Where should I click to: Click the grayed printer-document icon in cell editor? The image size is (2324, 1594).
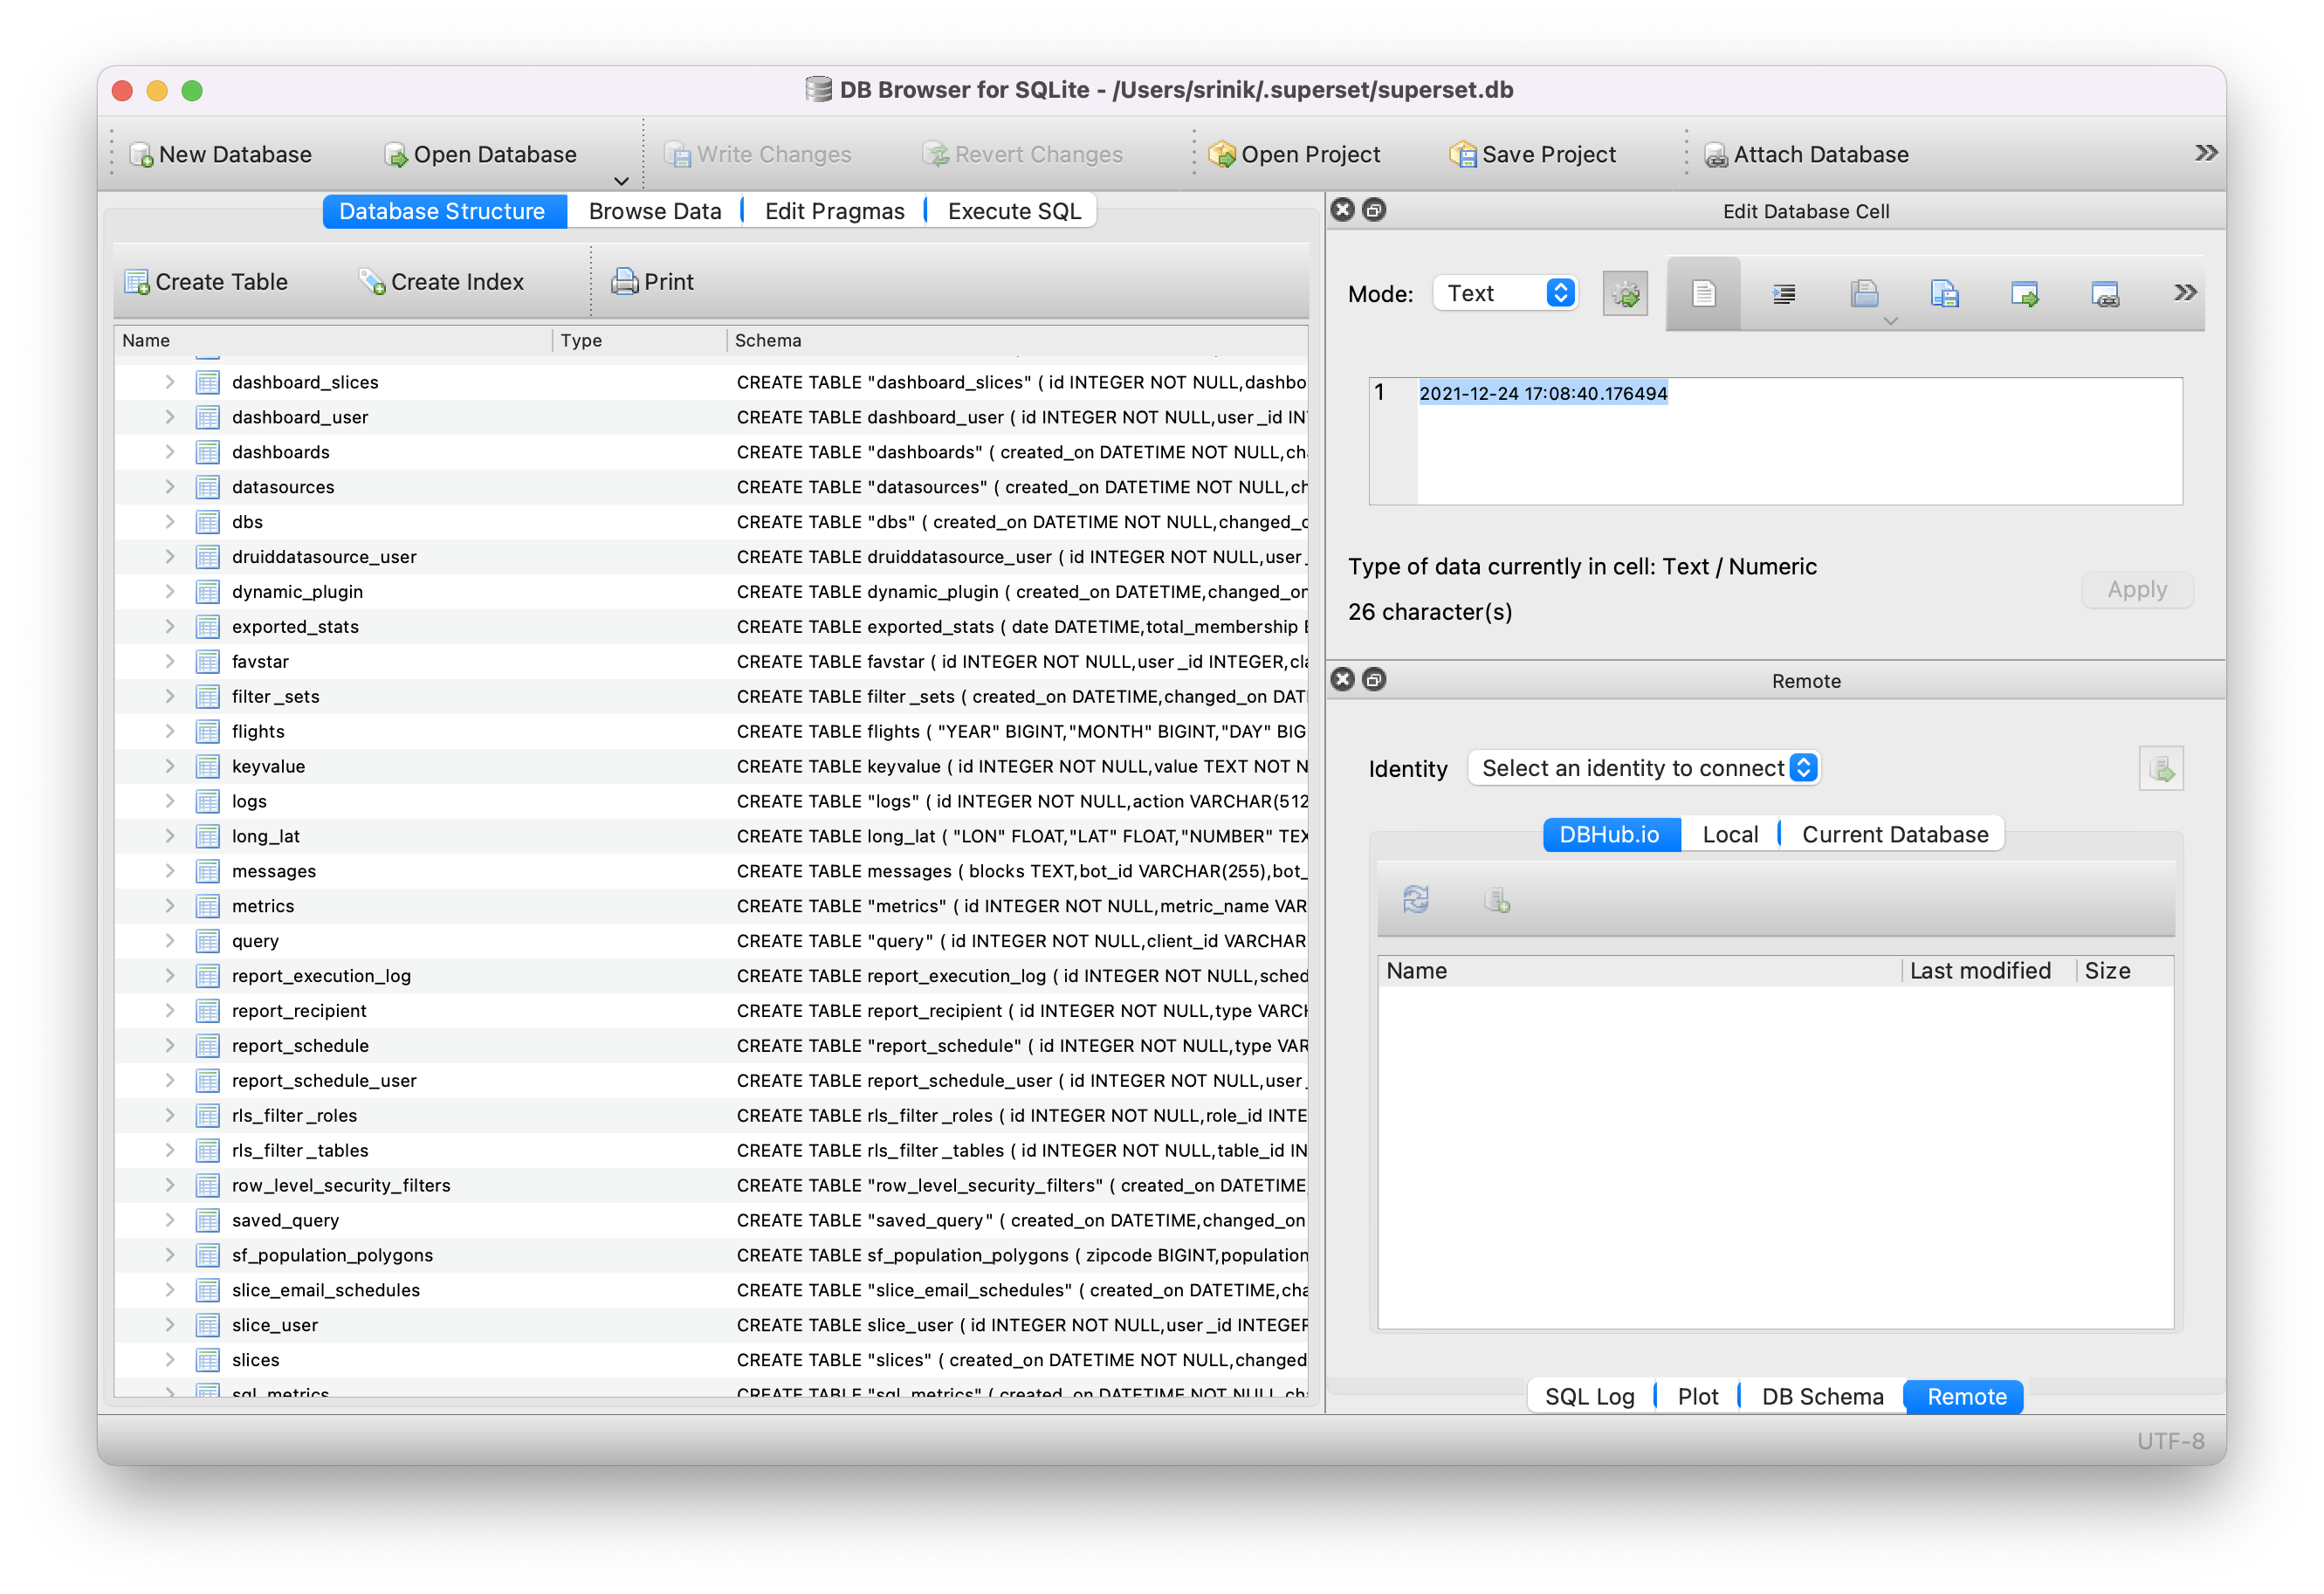tap(1864, 294)
